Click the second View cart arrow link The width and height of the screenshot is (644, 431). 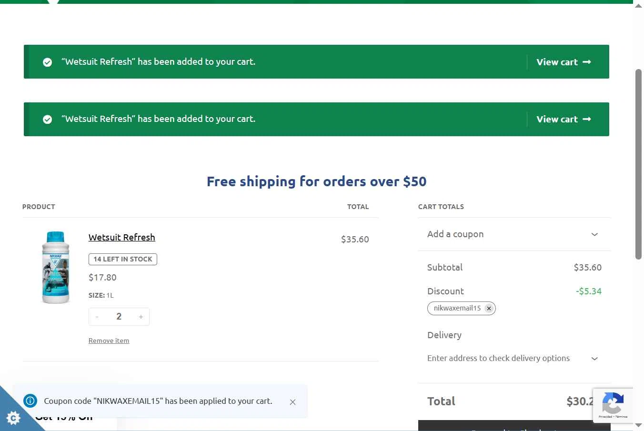(563, 119)
